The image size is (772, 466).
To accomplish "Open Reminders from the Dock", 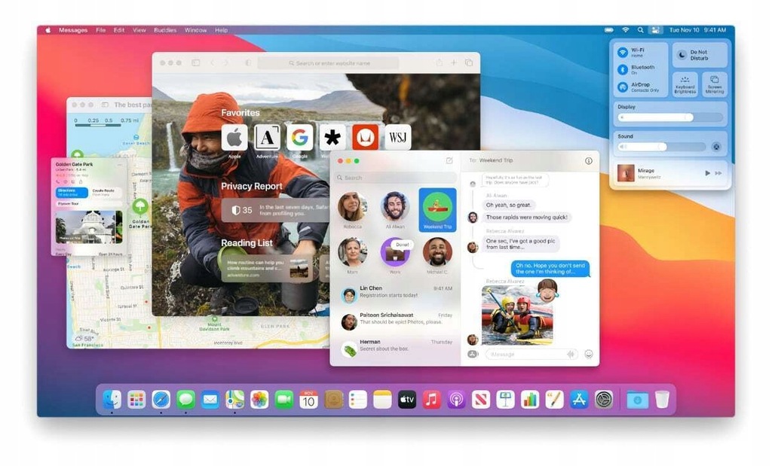I will point(358,400).
